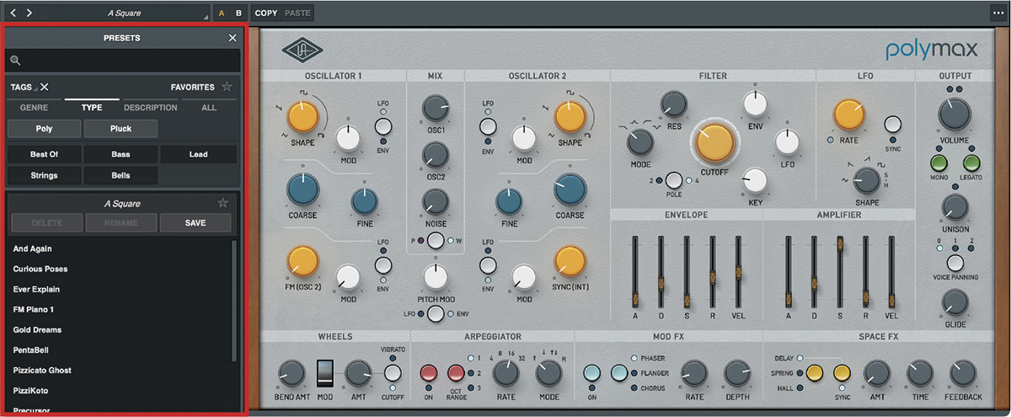Viewport: 1011px width, 417px height.
Task: Click the Unison knob
Action: 955,207
